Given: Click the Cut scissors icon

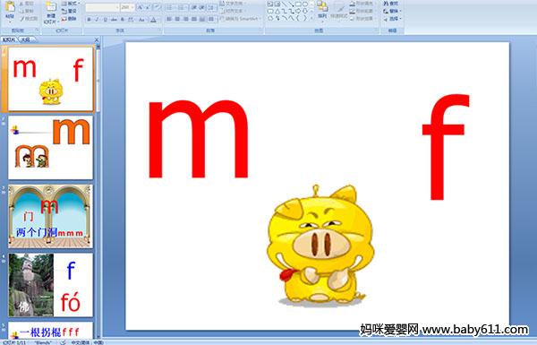Looking at the screenshot, I should 21,4.
